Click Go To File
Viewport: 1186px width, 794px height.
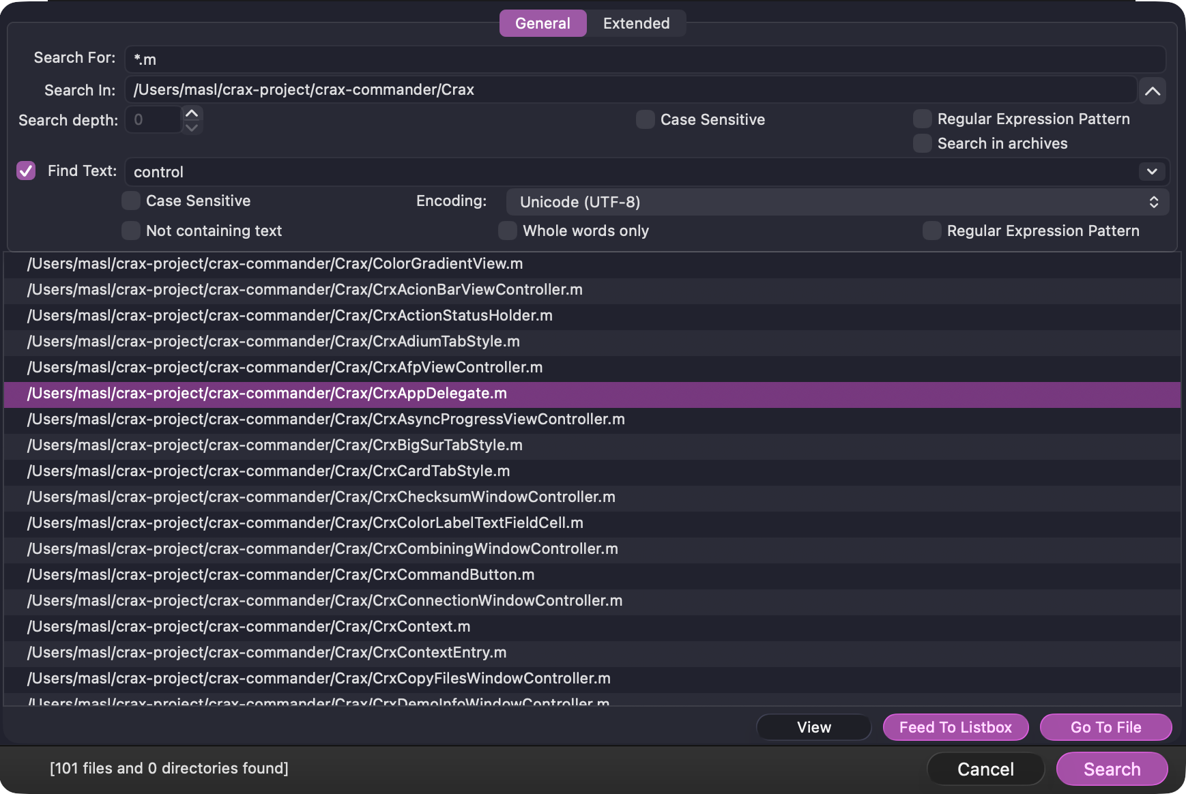(1105, 726)
